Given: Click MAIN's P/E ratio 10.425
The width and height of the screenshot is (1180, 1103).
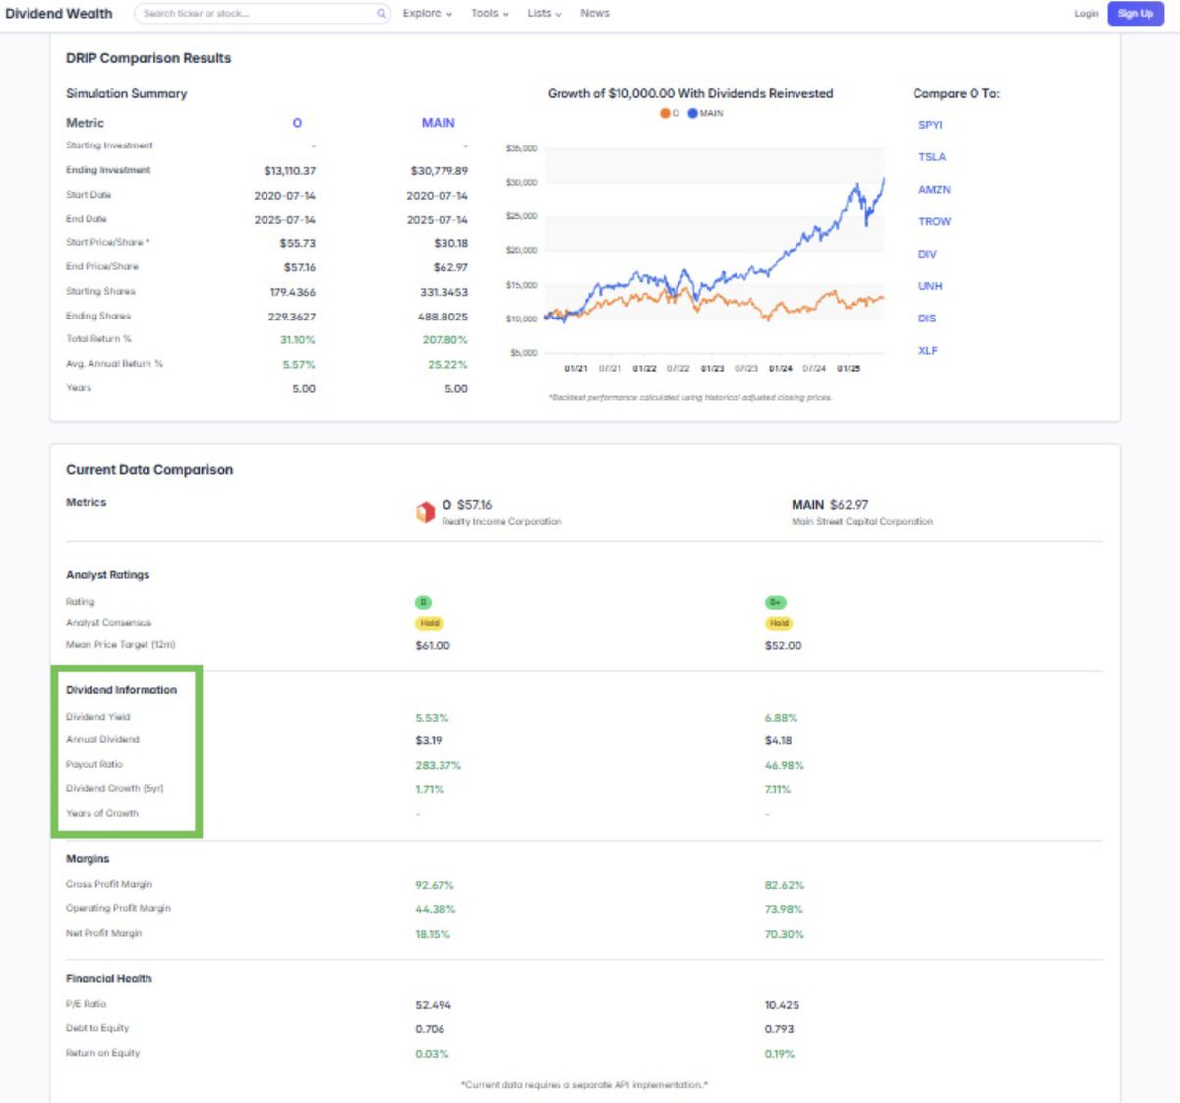Looking at the screenshot, I should click(x=782, y=1005).
